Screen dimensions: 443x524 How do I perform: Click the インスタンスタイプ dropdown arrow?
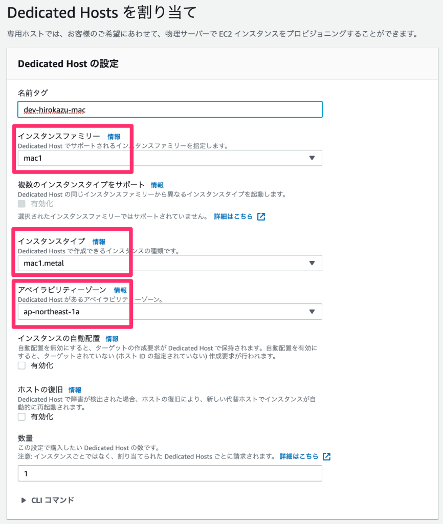point(312,264)
